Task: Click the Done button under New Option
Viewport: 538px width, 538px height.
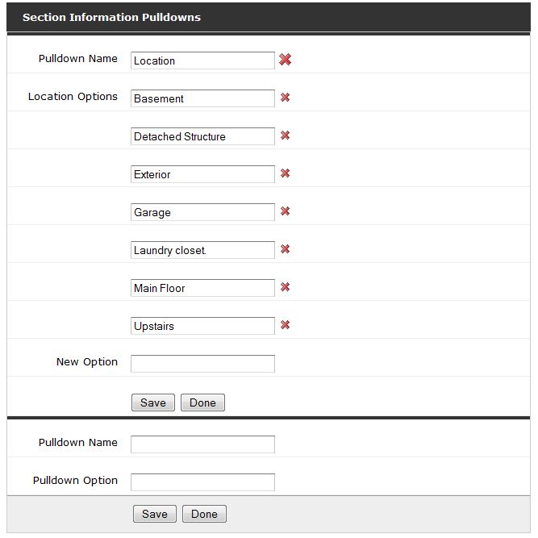Action: [x=202, y=402]
